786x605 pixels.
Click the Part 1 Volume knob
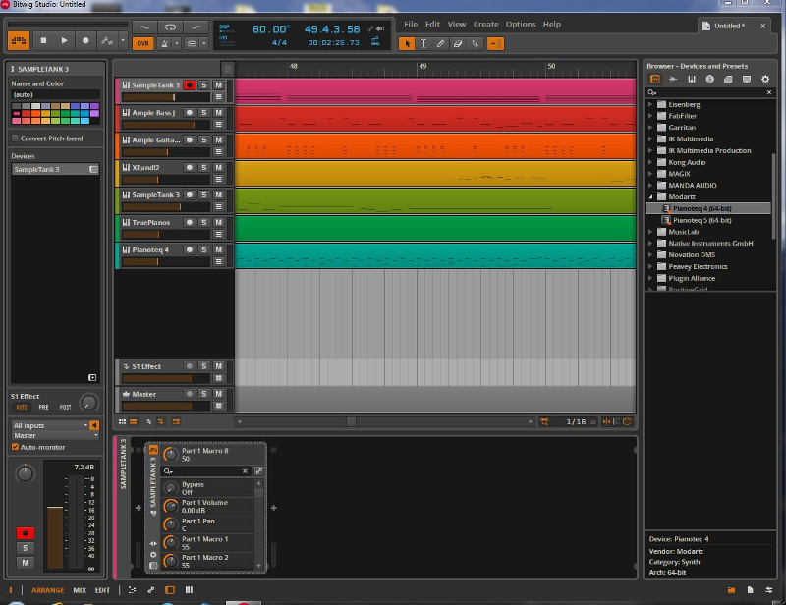[x=171, y=506]
